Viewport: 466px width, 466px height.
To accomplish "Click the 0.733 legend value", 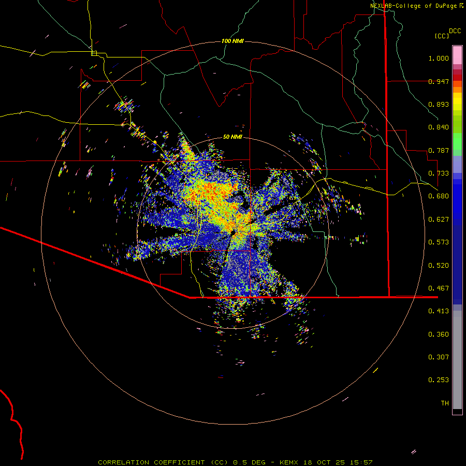I will (x=439, y=173).
